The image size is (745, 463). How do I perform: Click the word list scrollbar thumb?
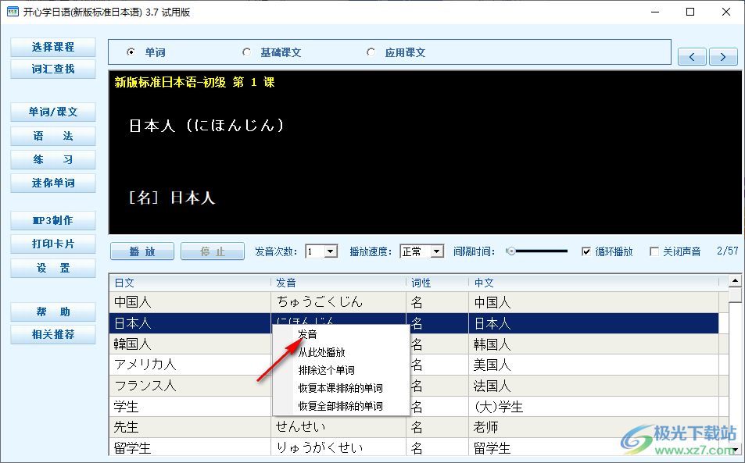(735, 295)
